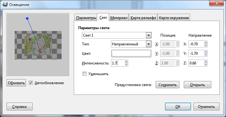Click the GIMP icon in the title bar

(5, 5)
